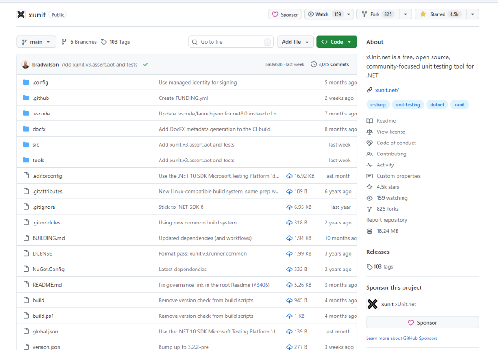Open the build.ps1 file
Viewport: 498px width, 350px height.
pos(43,316)
